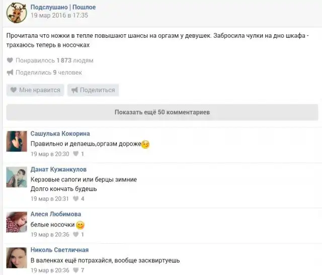Click megaphone icon beside Поделились 9 человек
322x275 pixels.
click(x=10, y=73)
